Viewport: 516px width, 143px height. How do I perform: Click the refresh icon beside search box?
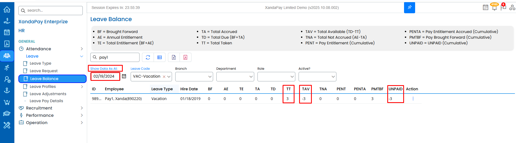tap(148, 57)
